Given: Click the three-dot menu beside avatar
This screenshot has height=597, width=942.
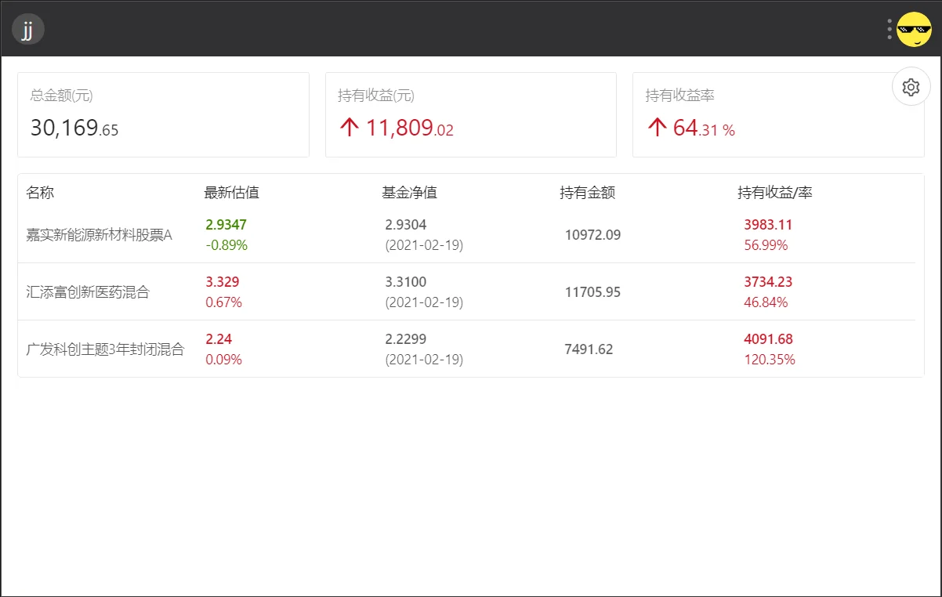Looking at the screenshot, I should 889,29.
